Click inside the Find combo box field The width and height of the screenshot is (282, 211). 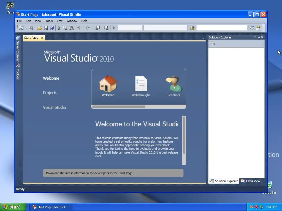220,28
